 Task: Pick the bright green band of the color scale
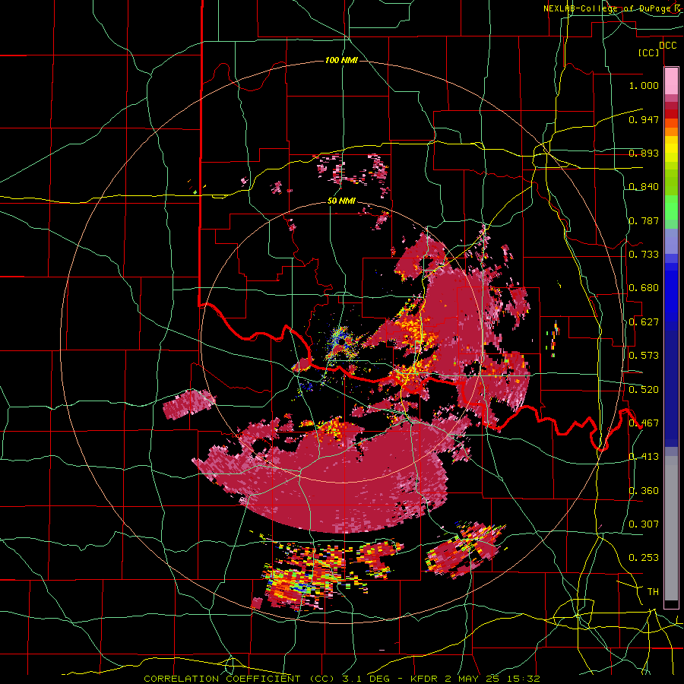click(671, 207)
